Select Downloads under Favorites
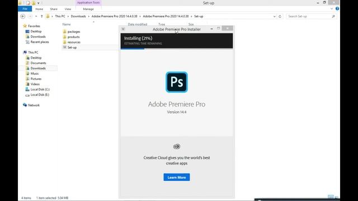This screenshot has height=201, width=358. [38, 37]
